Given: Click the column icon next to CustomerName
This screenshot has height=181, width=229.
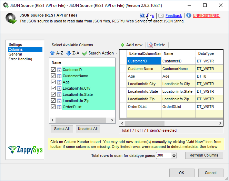Looking at the screenshot, I should 59,76.
